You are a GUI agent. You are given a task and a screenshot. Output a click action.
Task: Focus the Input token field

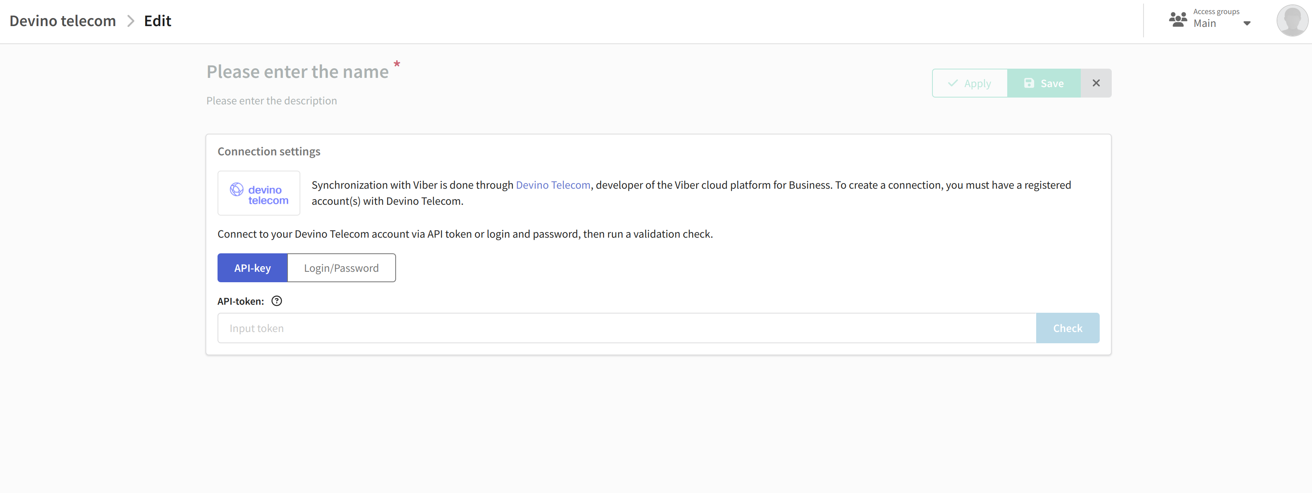pos(626,328)
